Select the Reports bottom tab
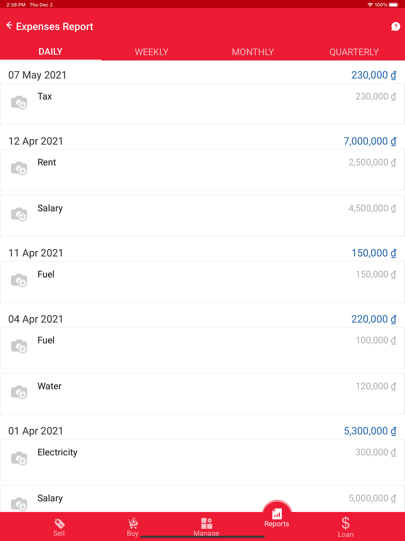The height and width of the screenshot is (541, 405). tap(277, 518)
